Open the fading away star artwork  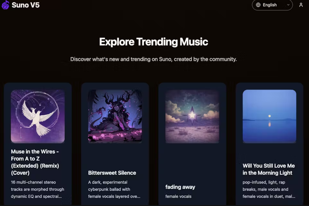point(192,116)
